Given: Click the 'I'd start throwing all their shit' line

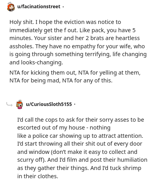Looking at the screenshot, I should tap(80, 144).
